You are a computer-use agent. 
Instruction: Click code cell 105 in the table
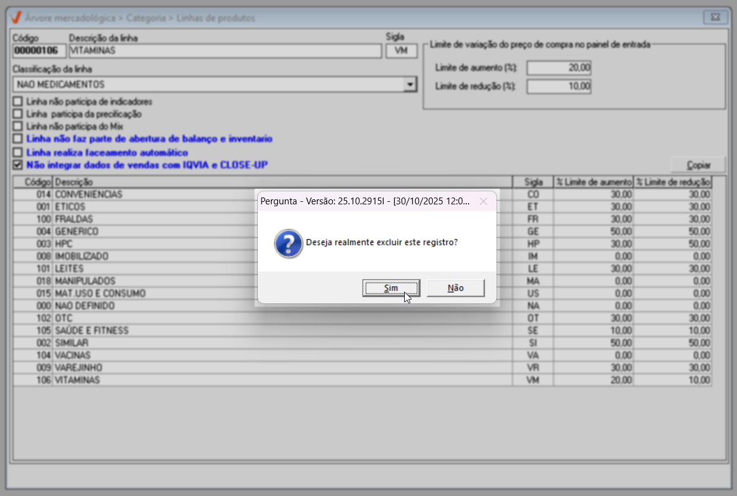(x=33, y=331)
